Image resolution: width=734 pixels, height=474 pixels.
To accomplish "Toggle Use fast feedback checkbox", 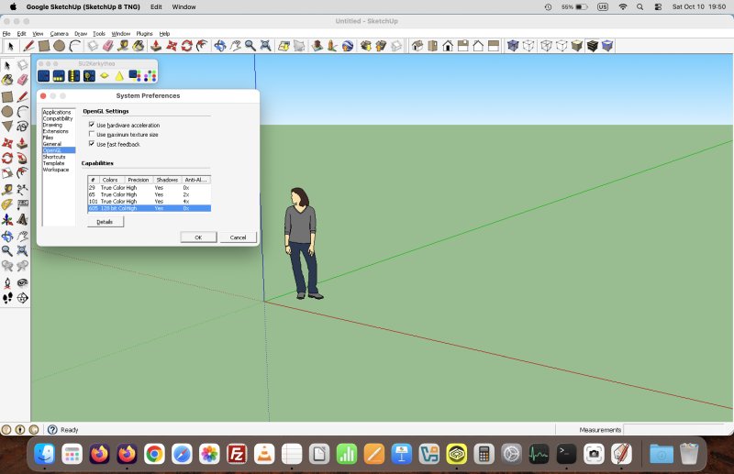I will coord(92,144).
